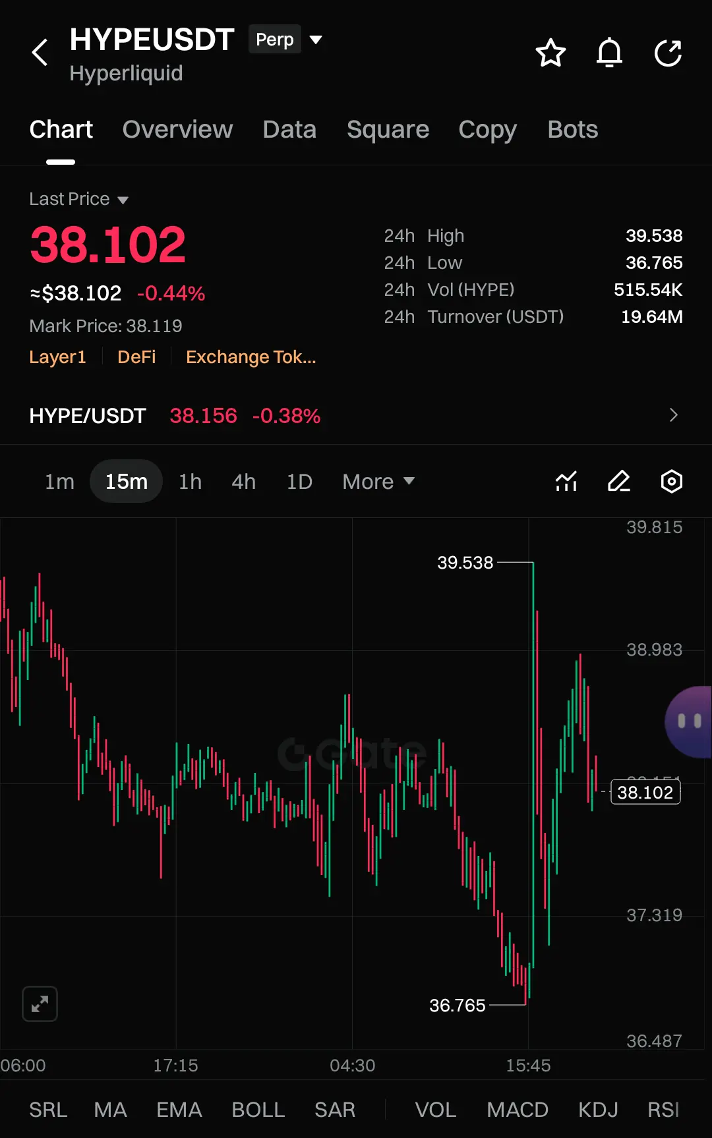Switch to the Overview tab
The height and width of the screenshot is (1138, 712).
point(177,130)
